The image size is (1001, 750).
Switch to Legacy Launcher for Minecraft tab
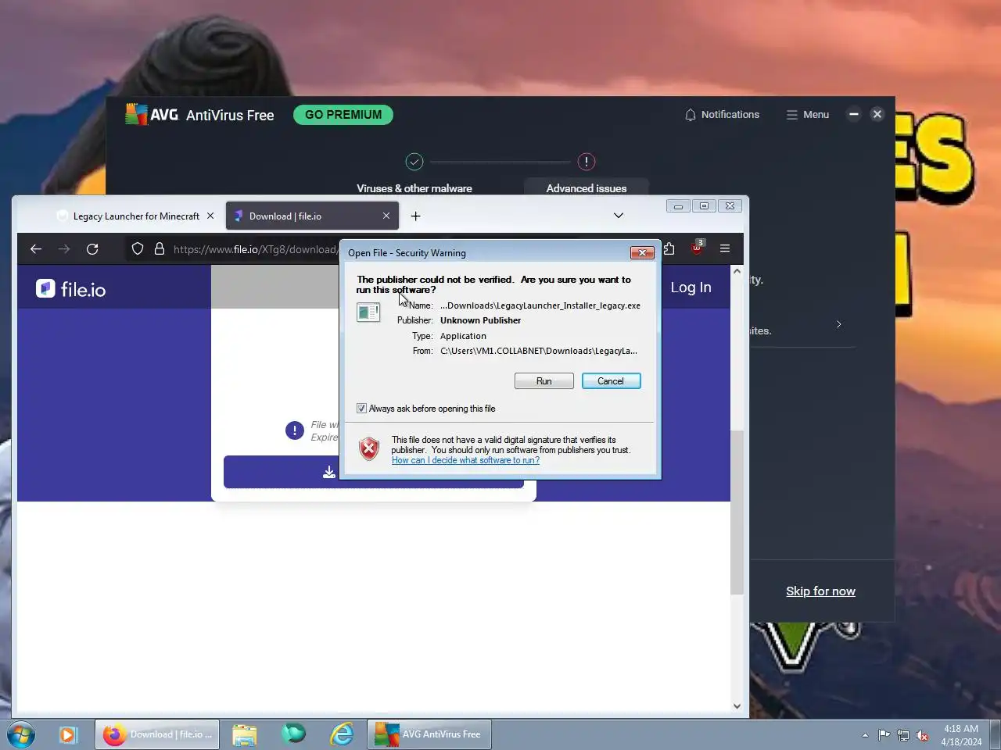136,216
